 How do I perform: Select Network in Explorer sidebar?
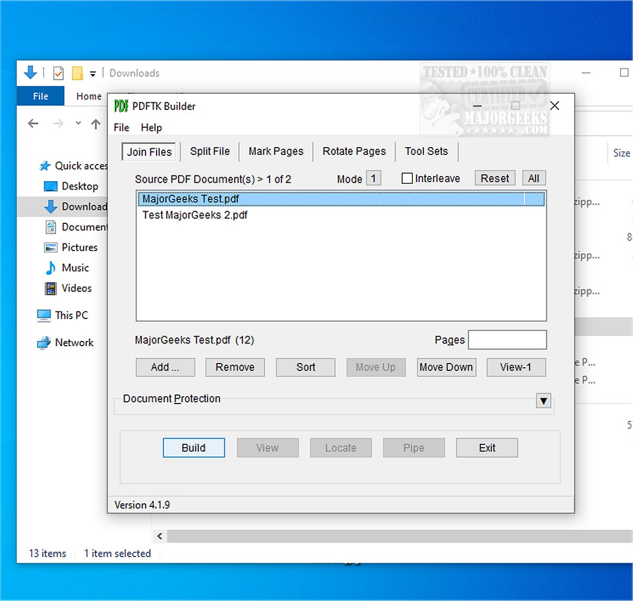(65, 343)
